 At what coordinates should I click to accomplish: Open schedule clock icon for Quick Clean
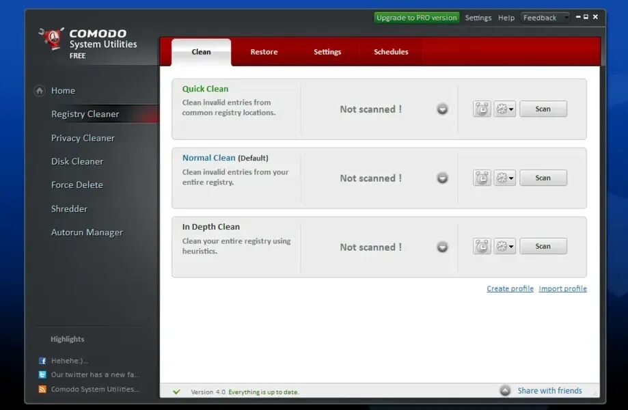482,109
